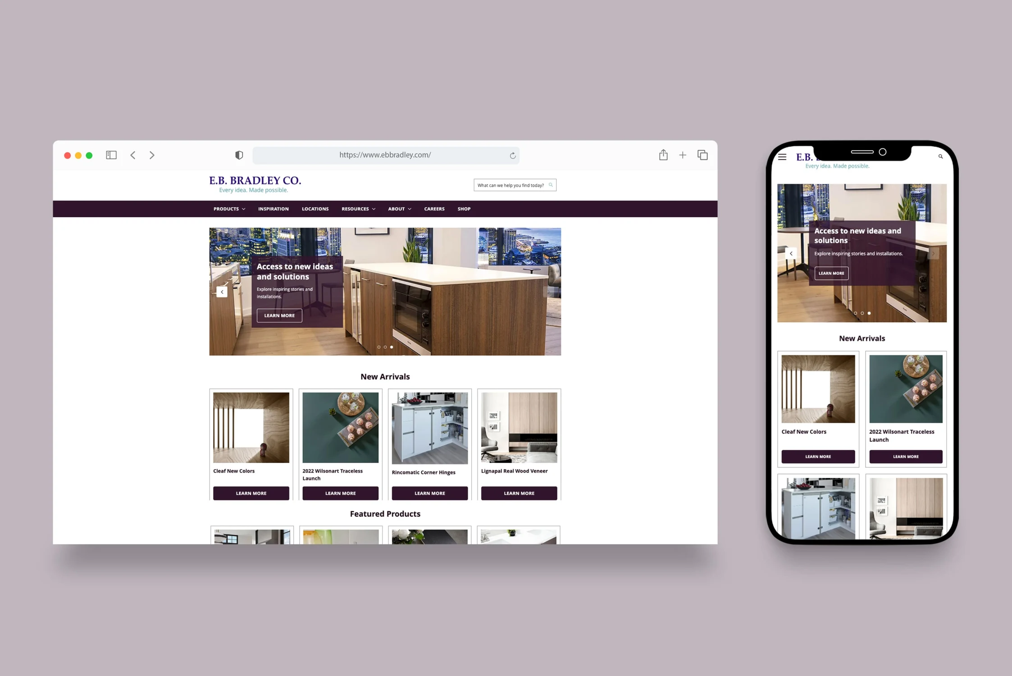Click the search icon to open search
Screen dimensions: 1012x676
[551, 185]
